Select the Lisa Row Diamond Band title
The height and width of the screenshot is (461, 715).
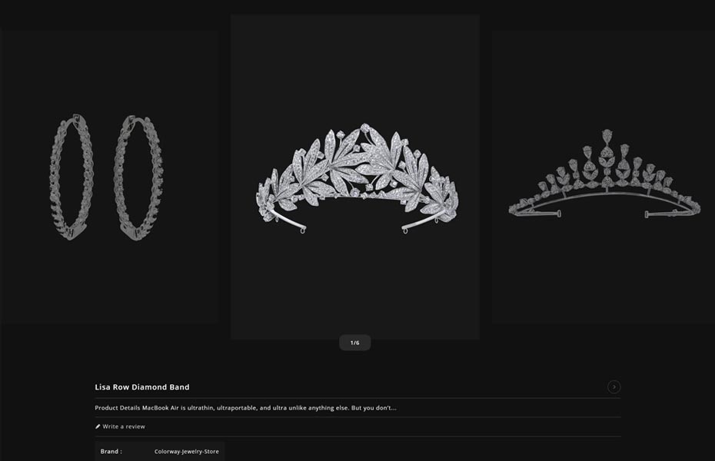(141, 387)
